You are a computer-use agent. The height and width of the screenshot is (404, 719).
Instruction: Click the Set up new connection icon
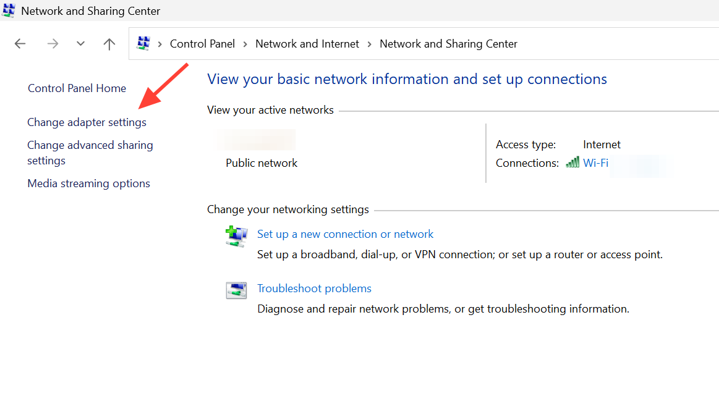[236, 237]
